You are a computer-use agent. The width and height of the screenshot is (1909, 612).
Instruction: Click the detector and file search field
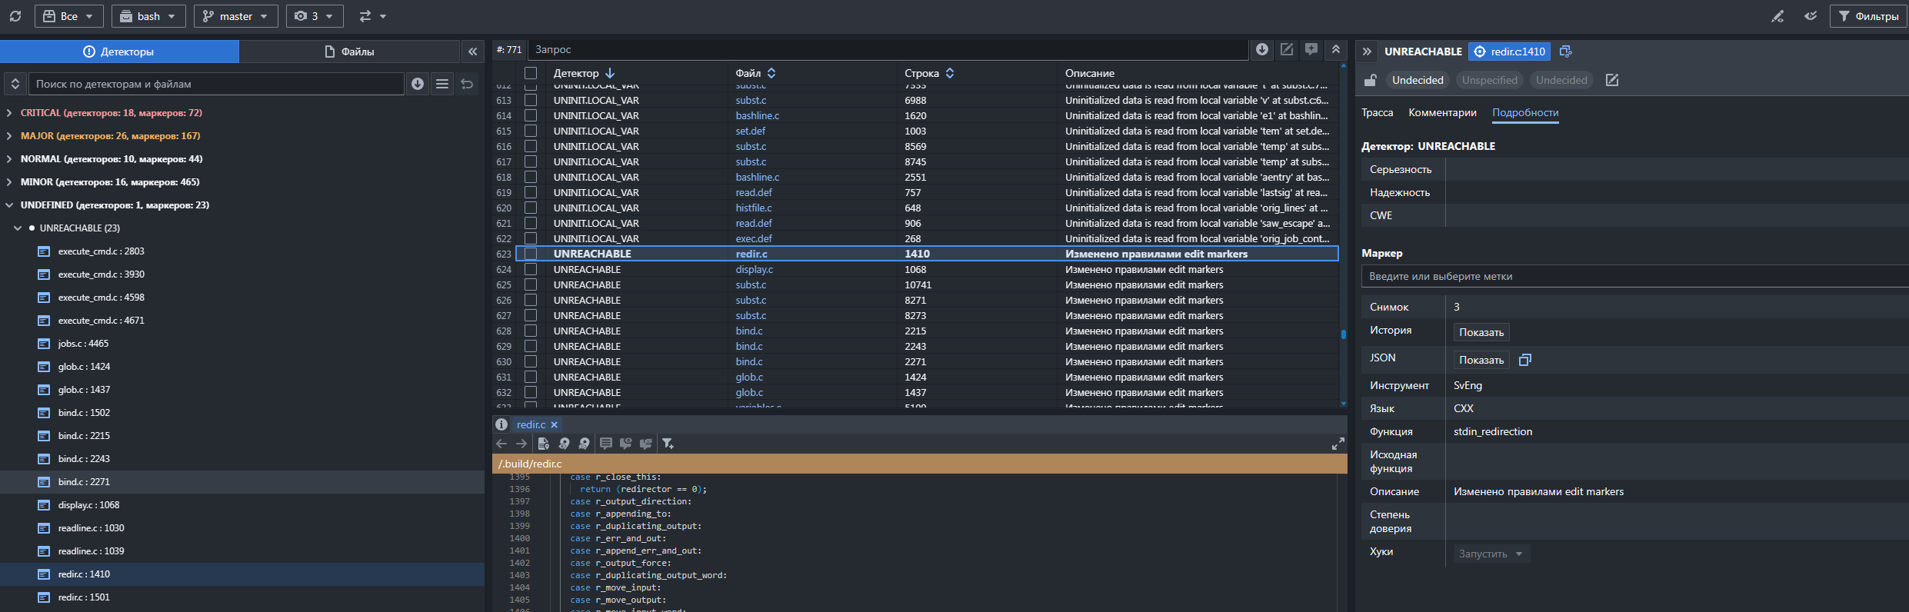pos(215,84)
